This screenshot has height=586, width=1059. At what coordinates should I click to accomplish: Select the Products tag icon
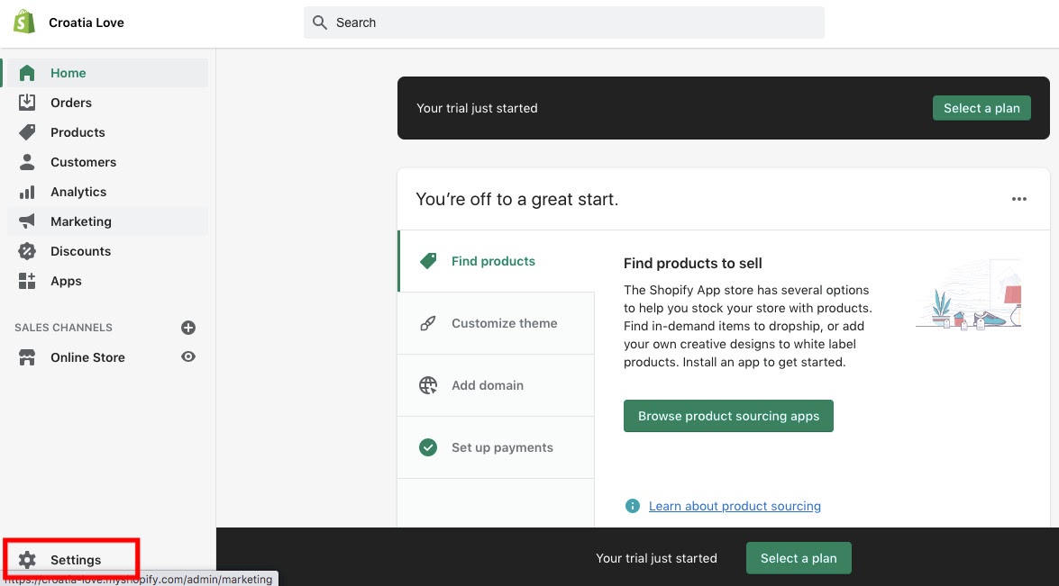point(27,132)
